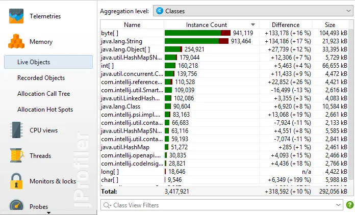Expand the Class View Filters history arrow

tap(339, 205)
